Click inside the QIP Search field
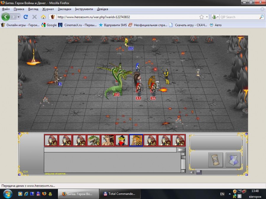Screen dimensions: 266x199 (239, 17)
